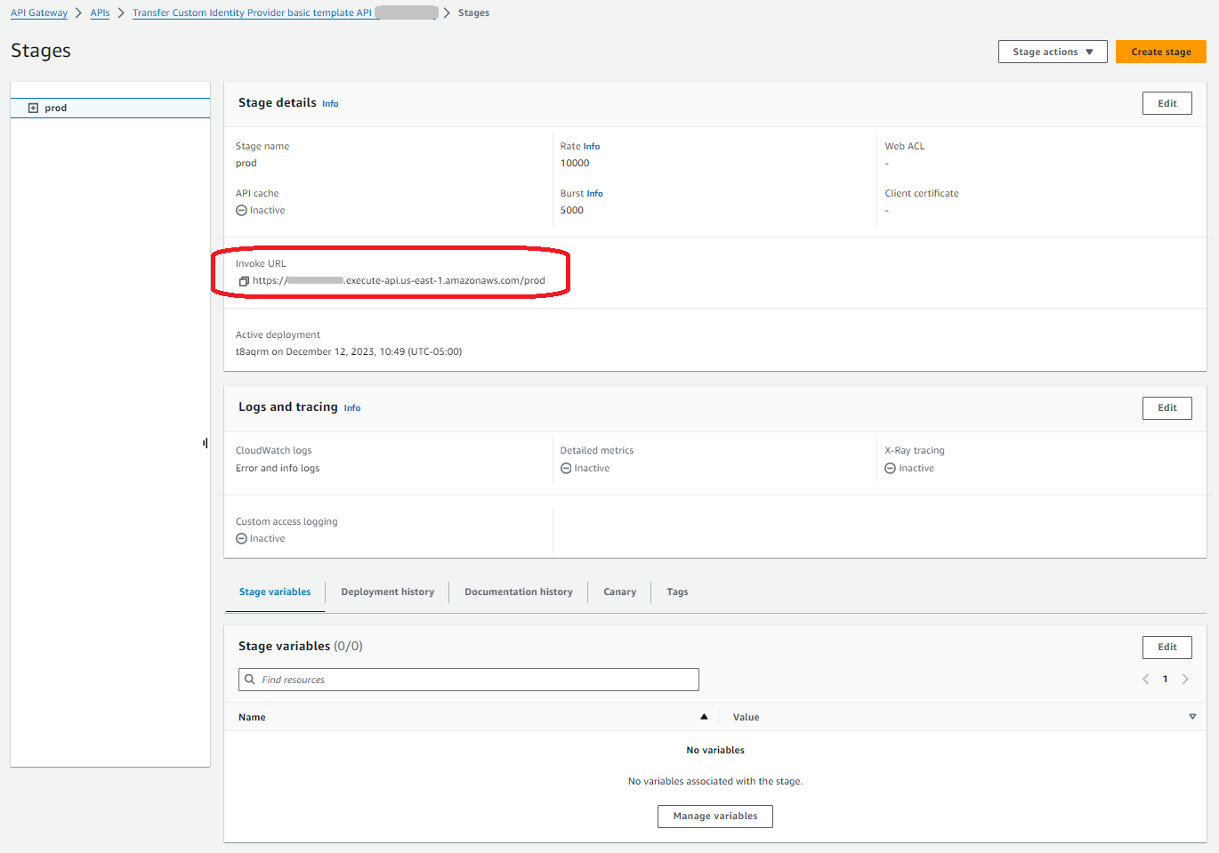Click the Info icon beside Burst
1219x853 pixels.
click(x=593, y=193)
